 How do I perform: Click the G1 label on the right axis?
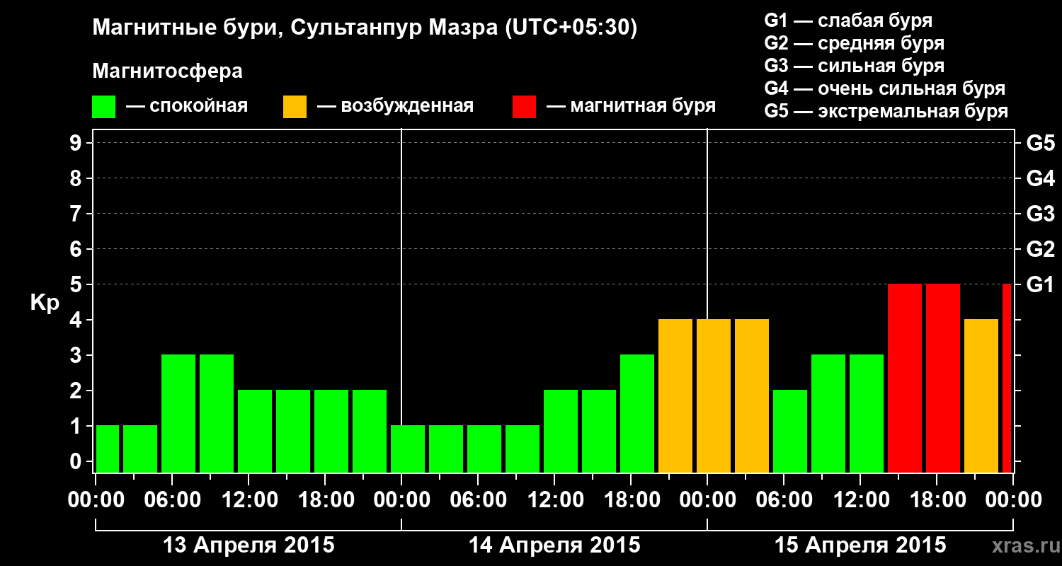tap(1040, 284)
